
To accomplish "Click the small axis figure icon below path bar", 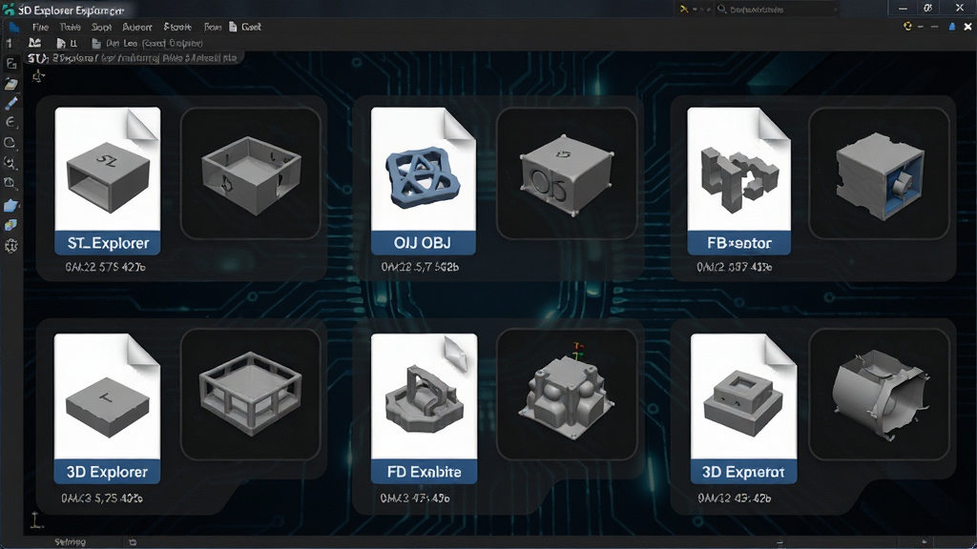I will point(38,76).
